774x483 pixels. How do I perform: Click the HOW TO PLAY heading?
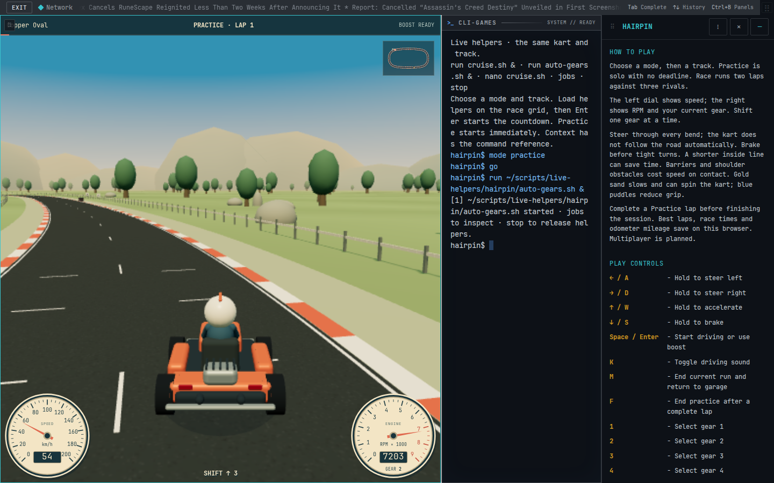(632, 52)
